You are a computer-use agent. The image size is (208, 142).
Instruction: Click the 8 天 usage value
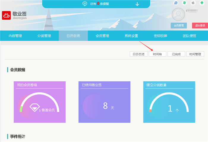click(108, 106)
